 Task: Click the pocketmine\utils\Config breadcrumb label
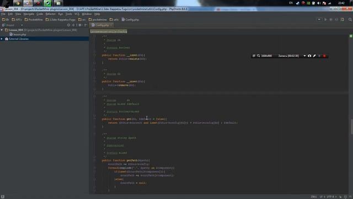109,32
